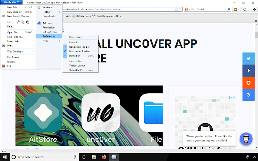Click the private window mask icon
Image resolution: width=258 pixels, height=161 pixels.
(3, 16)
